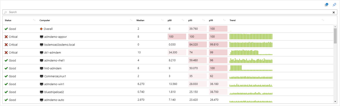Click the Trend column header label

coord(232,20)
